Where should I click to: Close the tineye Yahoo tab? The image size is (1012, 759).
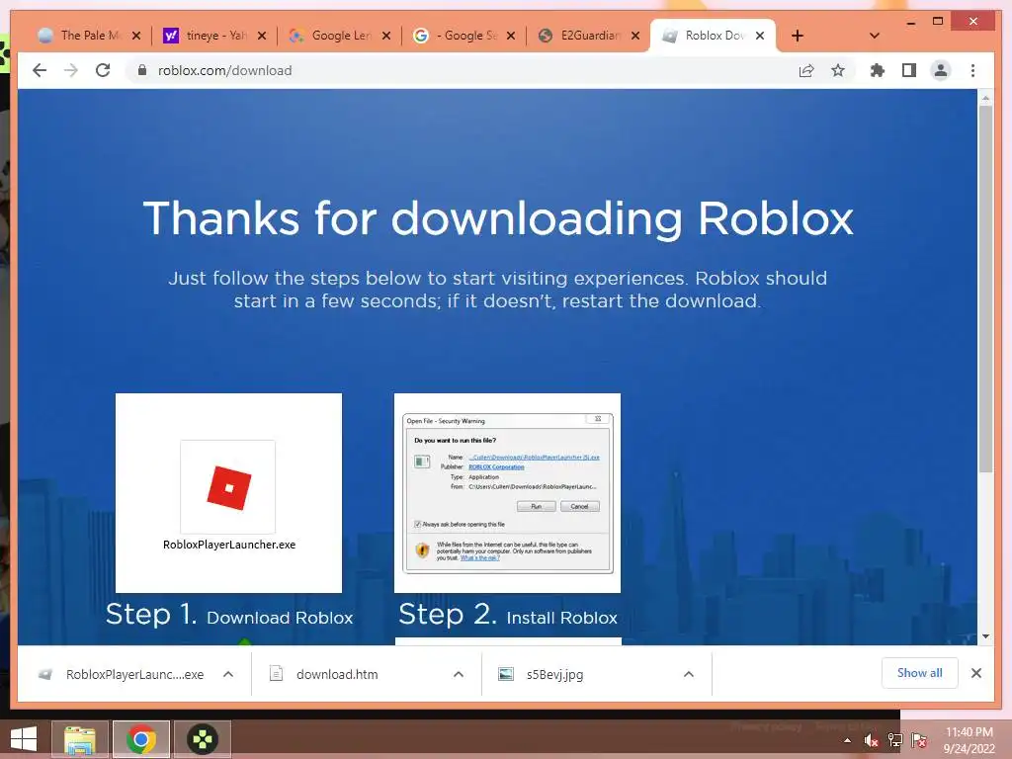[261, 36]
